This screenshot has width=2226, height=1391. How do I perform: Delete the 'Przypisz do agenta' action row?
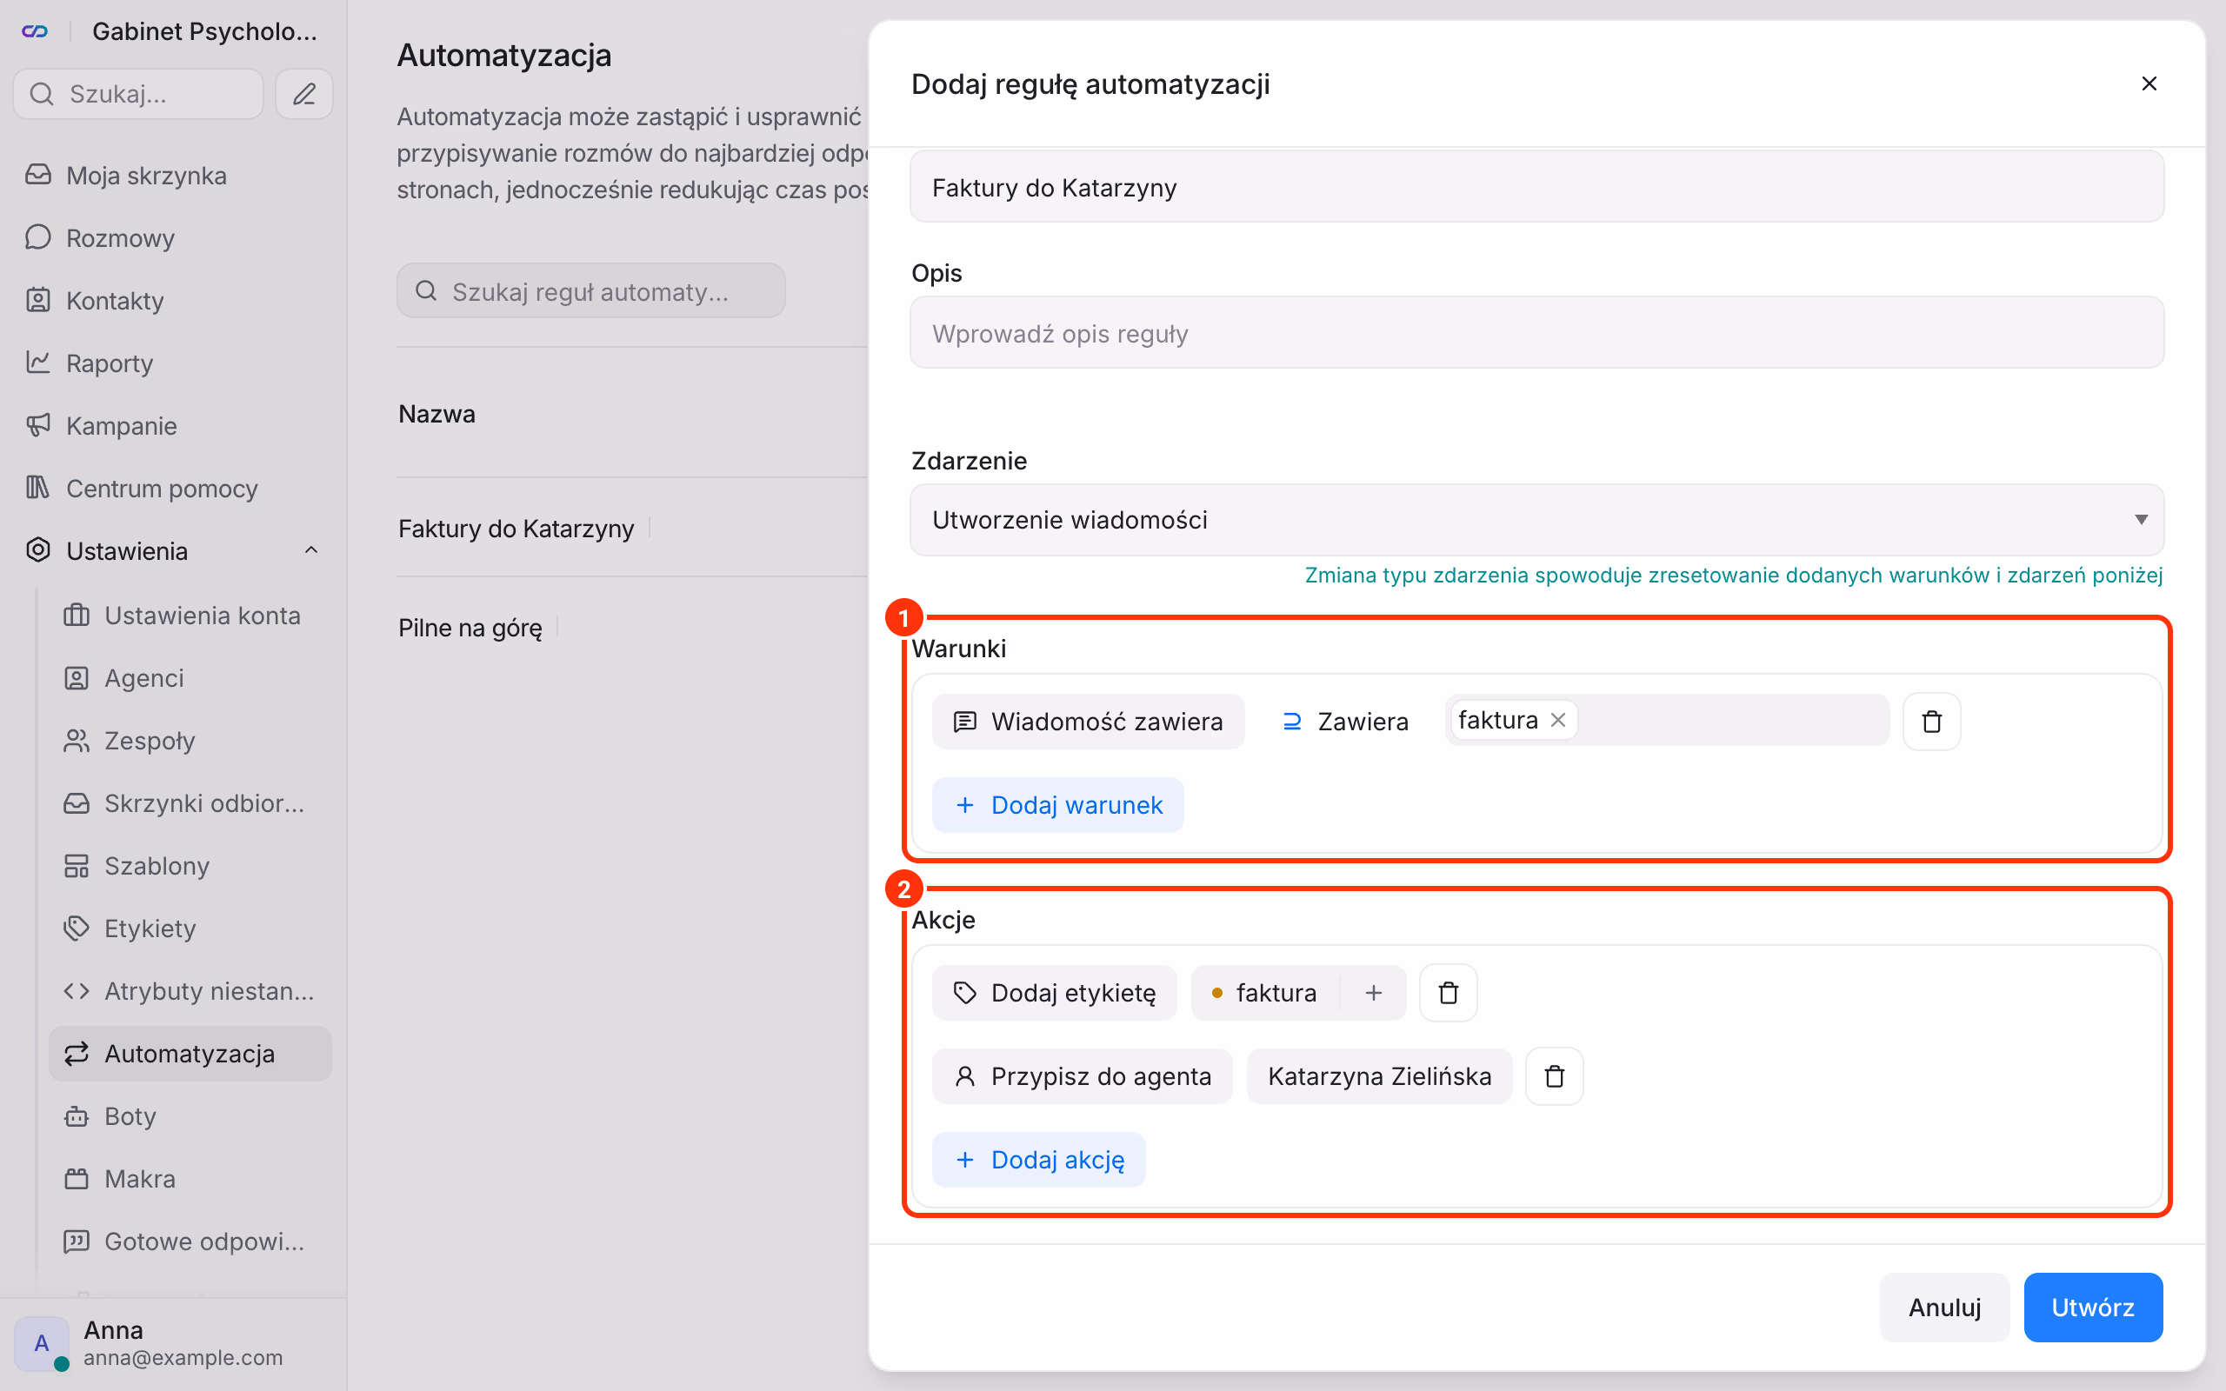[x=1554, y=1076]
